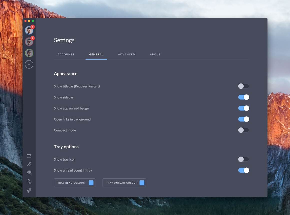Turn off Show app unread badge
This screenshot has width=290, height=215.
243,108
